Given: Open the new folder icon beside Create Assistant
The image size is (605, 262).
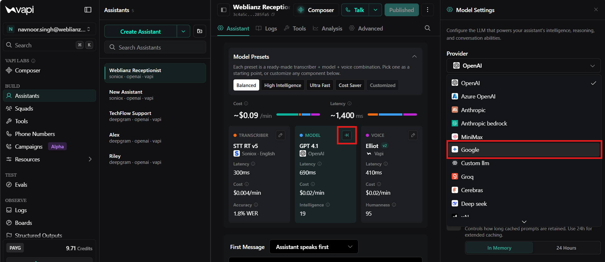Looking at the screenshot, I should [x=200, y=31].
